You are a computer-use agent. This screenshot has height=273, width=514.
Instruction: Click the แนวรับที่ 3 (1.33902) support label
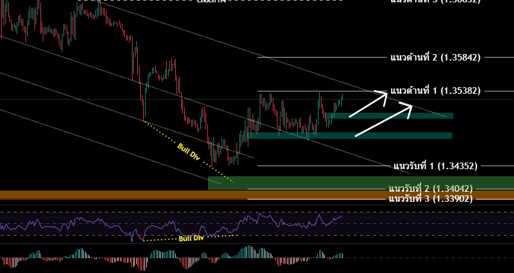pyautogui.click(x=431, y=198)
